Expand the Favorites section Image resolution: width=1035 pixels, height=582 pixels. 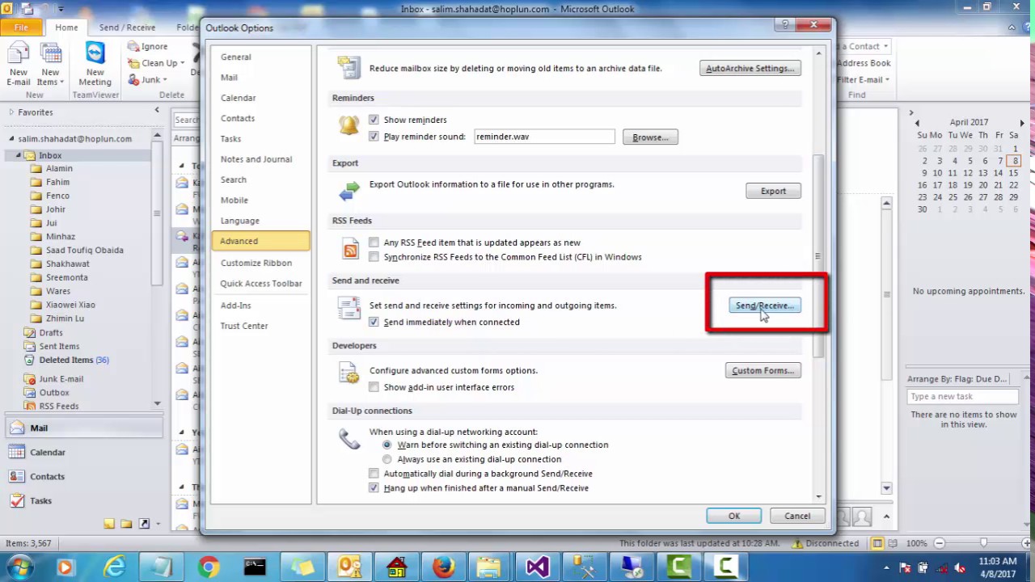[11, 112]
